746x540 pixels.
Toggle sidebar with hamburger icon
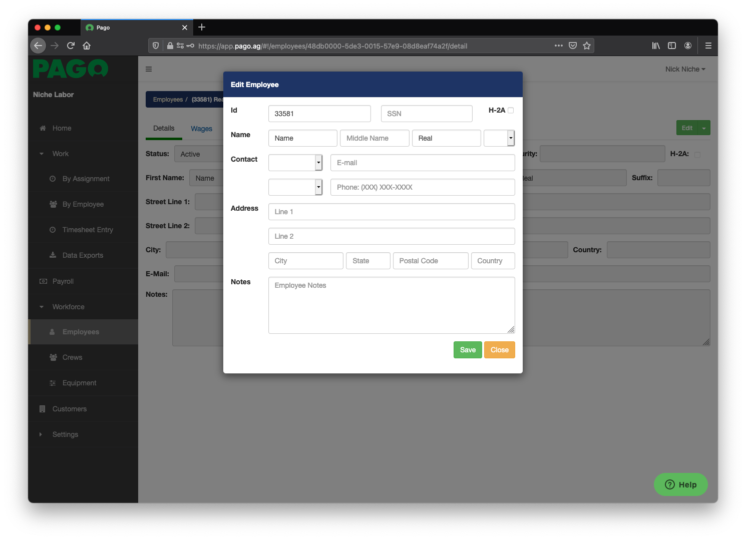click(149, 69)
